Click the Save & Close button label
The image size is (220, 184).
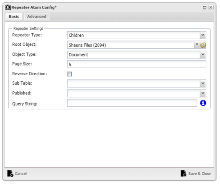[x=199, y=174]
